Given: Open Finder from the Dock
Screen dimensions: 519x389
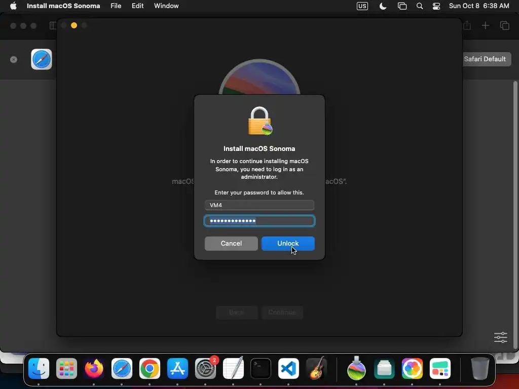Looking at the screenshot, I should coord(39,369).
